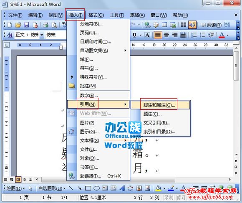Click the Font Color red A
The width and height of the screenshot is (242, 203).
coord(222,35)
